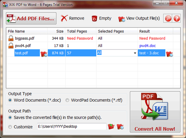
Task: Click the lock icon beside pwd4.pdf
Action: [11, 45]
